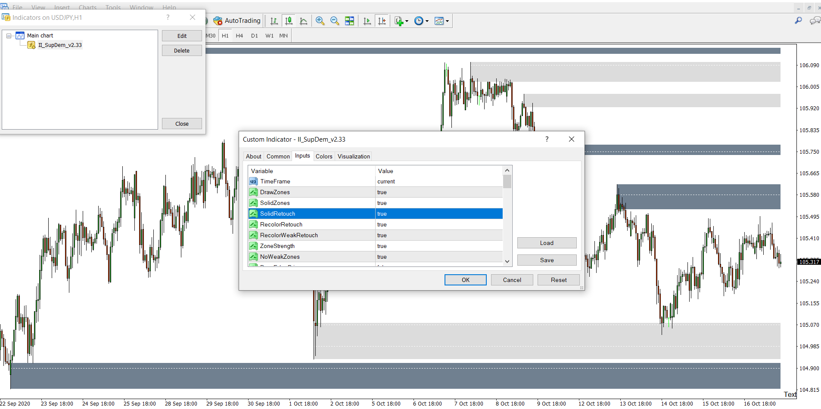Click Save button in Custom Indicator dialog
Image resolution: width=821 pixels, height=409 pixels.
pos(547,260)
